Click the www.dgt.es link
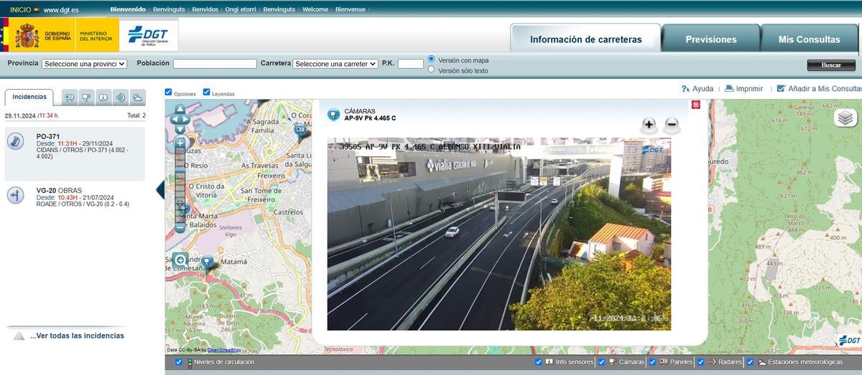 coord(61,10)
